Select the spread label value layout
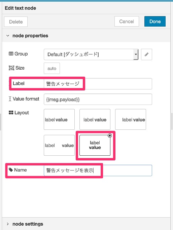Image resolution: width=173 pixels, height=230 pixels. [x=59, y=145]
